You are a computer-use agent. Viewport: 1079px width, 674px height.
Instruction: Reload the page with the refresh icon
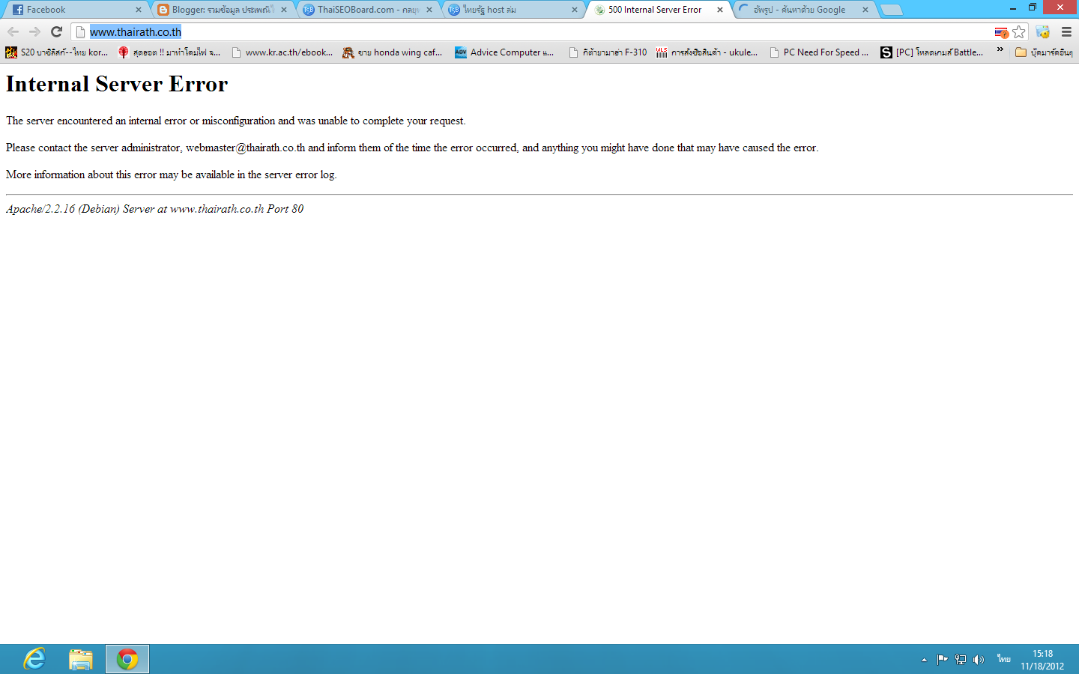(56, 31)
